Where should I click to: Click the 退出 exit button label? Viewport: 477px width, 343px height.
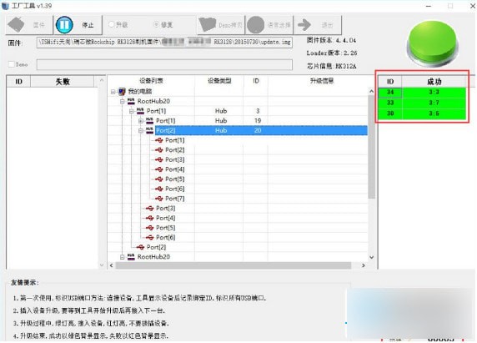(327, 25)
